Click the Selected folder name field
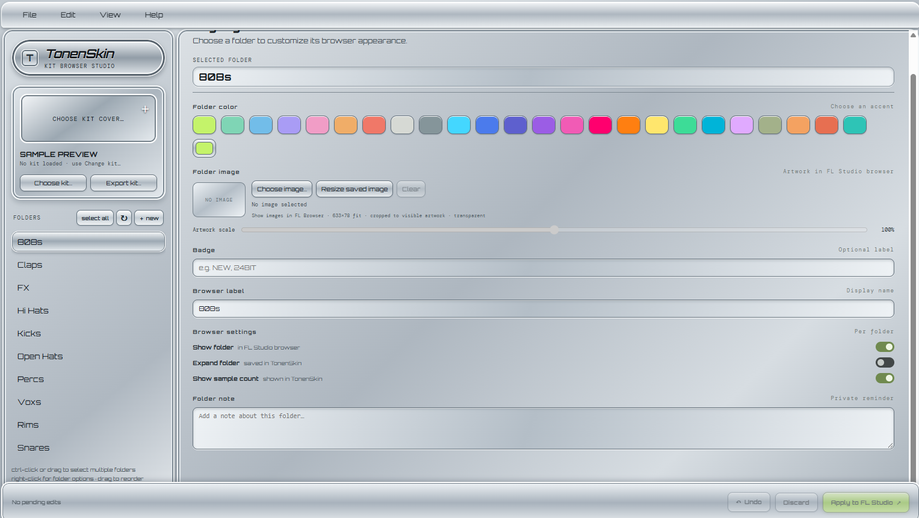Screen dimensions: 919x518 click(543, 77)
